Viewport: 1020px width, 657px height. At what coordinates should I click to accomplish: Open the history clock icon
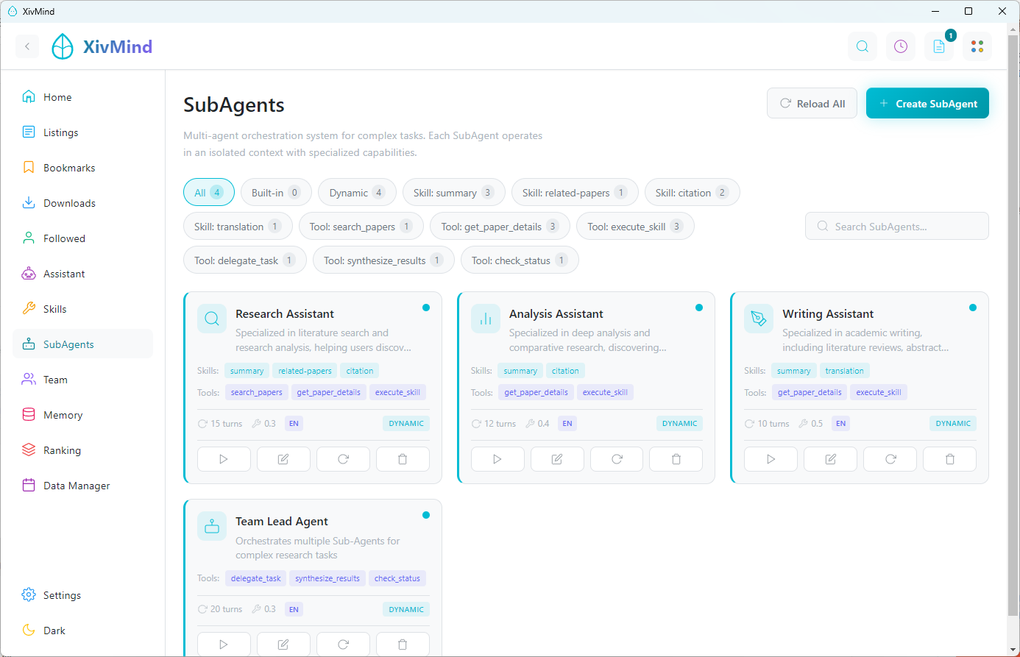(901, 46)
